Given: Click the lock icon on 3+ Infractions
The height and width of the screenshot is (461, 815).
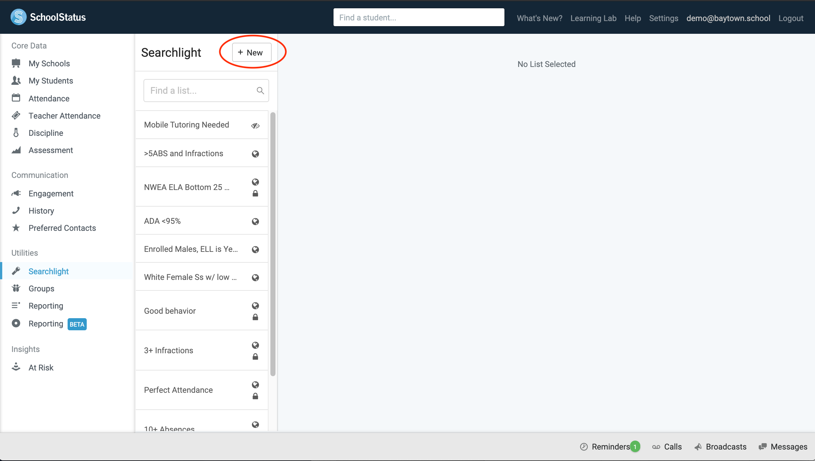Looking at the screenshot, I should (255, 357).
